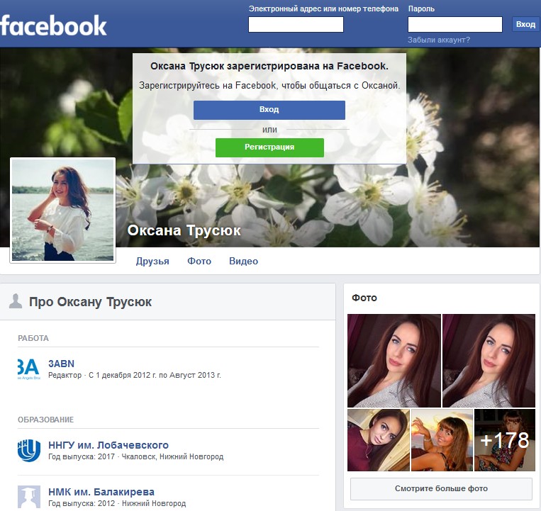The width and height of the screenshot is (541, 511).
Task: Click Смотрите больше фото button
Action: point(441,488)
